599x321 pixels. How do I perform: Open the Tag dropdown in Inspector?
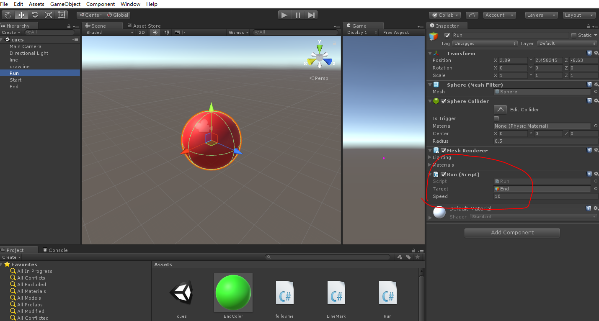coord(485,43)
